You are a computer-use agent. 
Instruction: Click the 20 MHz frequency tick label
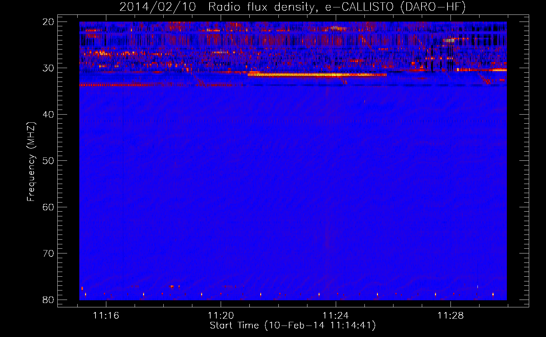(48, 22)
